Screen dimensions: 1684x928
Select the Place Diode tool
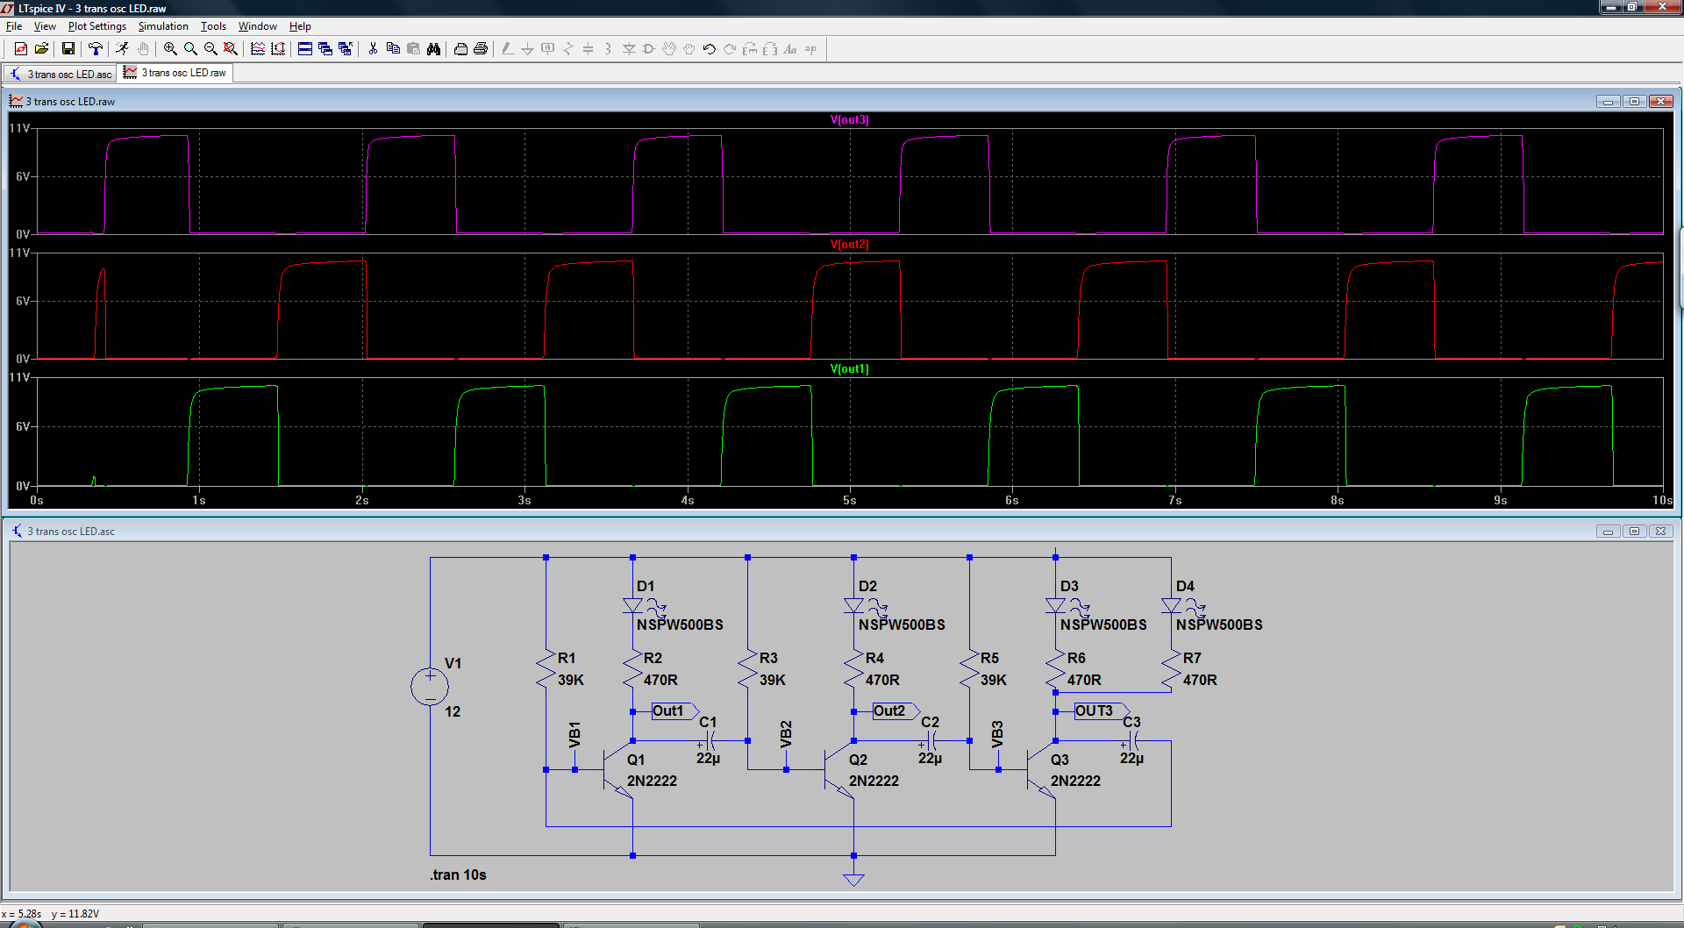tap(629, 49)
